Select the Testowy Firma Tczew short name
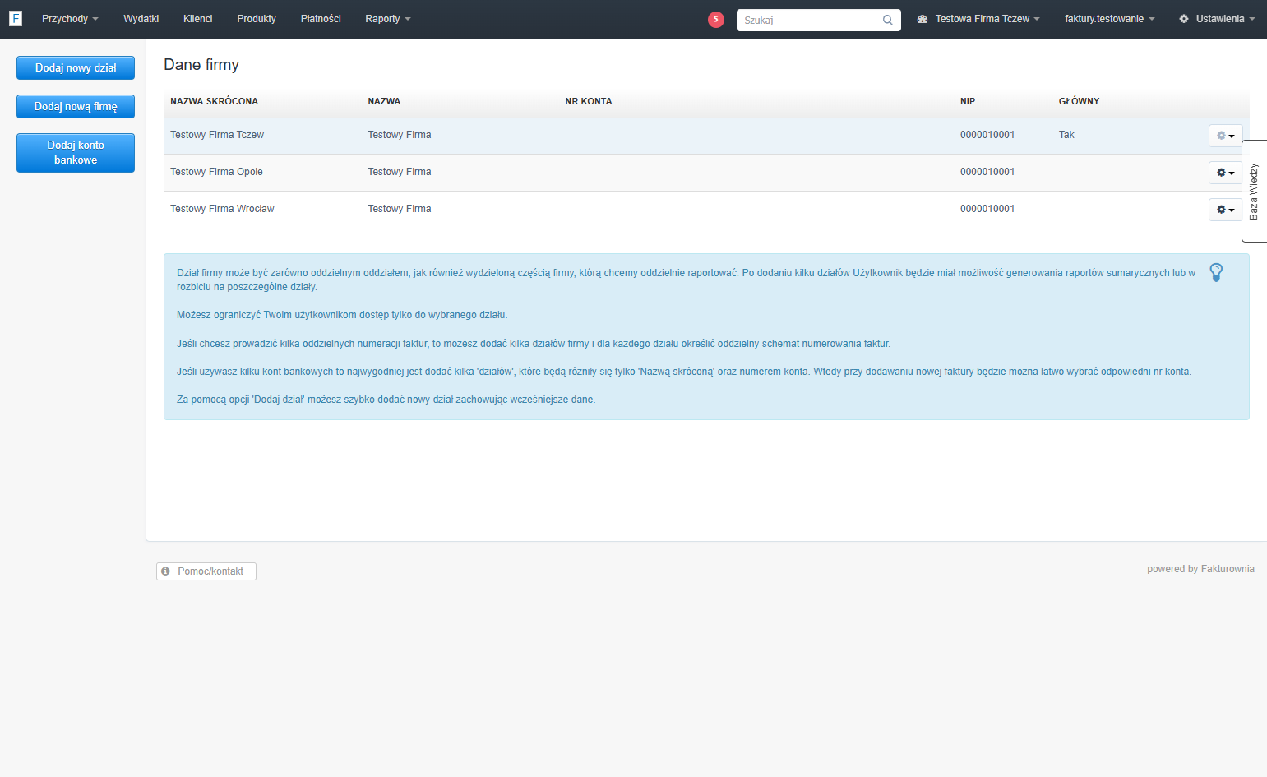Viewport: 1267px width, 777px height. pos(217,135)
